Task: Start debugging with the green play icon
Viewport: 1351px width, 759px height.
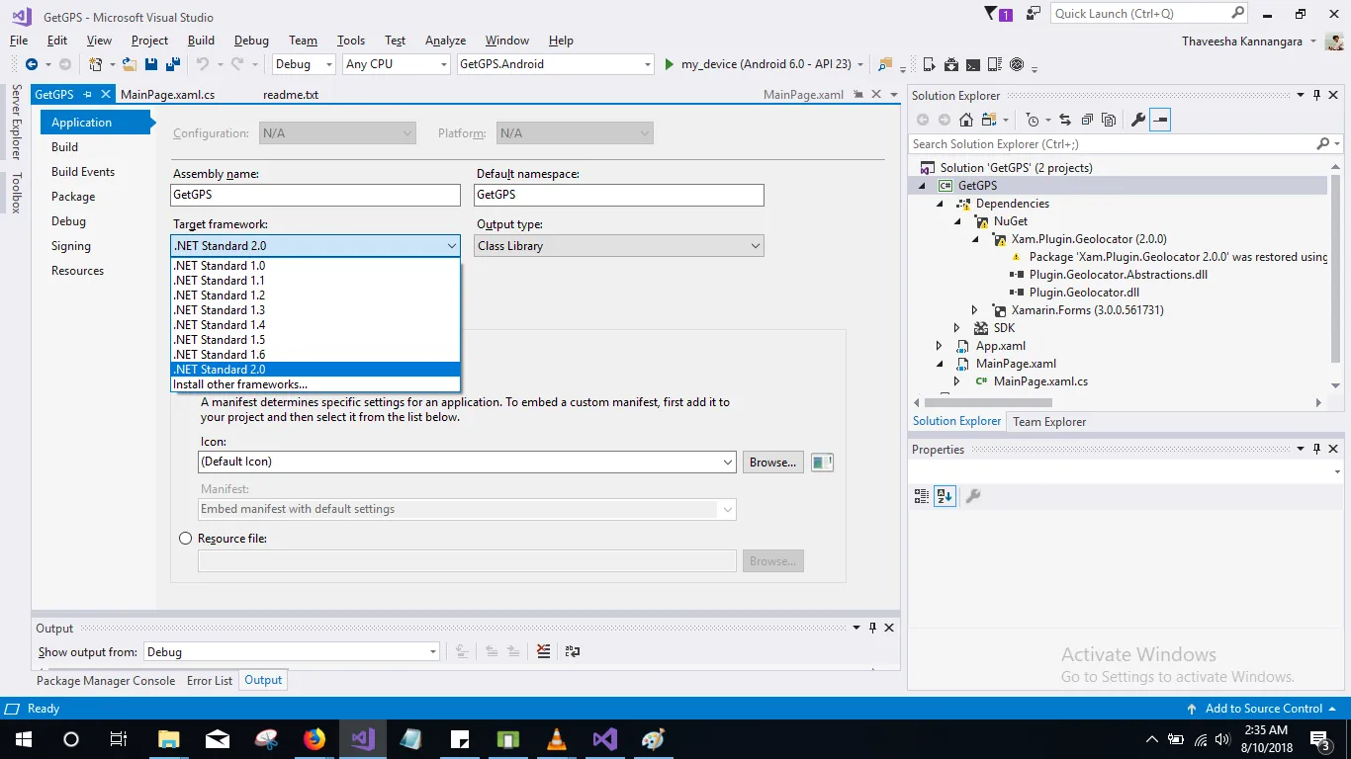Action: point(670,64)
